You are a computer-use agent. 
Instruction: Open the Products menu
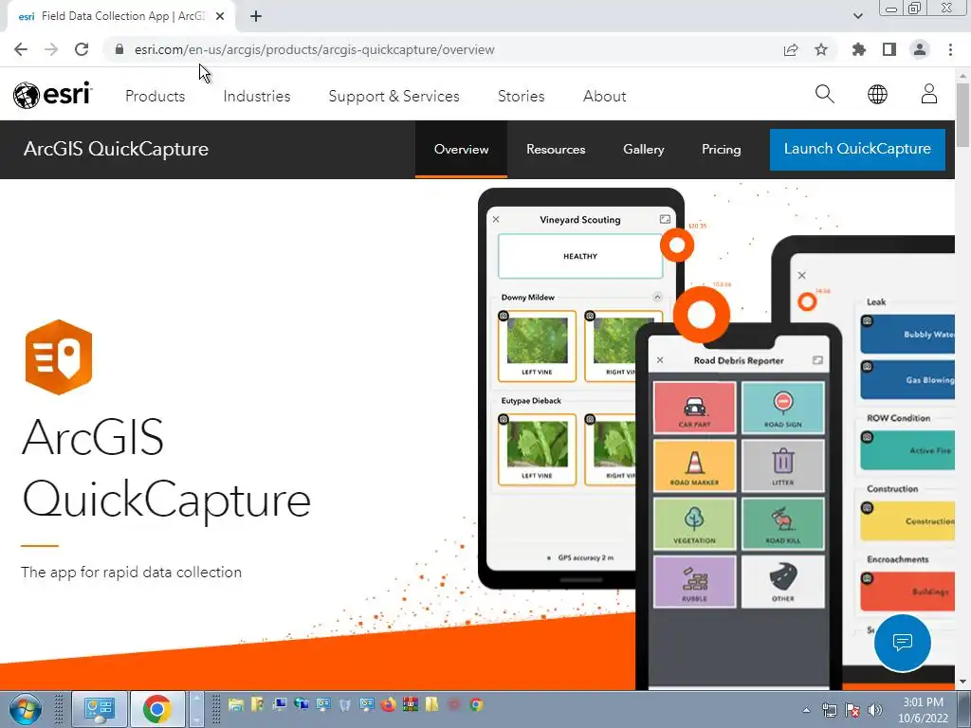tap(155, 96)
